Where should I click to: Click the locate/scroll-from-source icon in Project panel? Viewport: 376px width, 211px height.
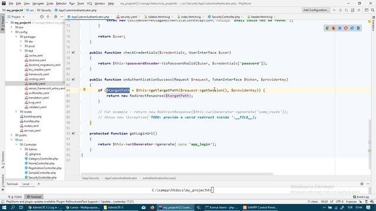tap(42, 17)
